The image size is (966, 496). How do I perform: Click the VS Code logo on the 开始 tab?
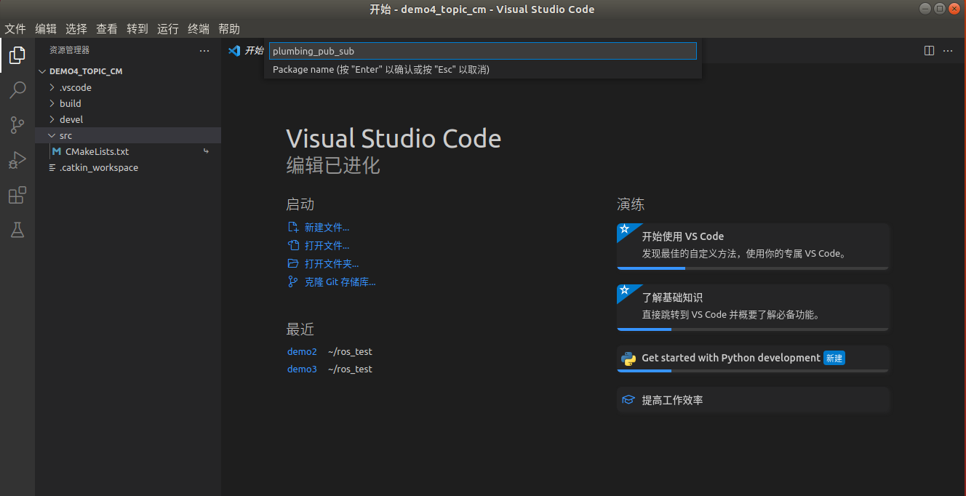[x=234, y=51]
